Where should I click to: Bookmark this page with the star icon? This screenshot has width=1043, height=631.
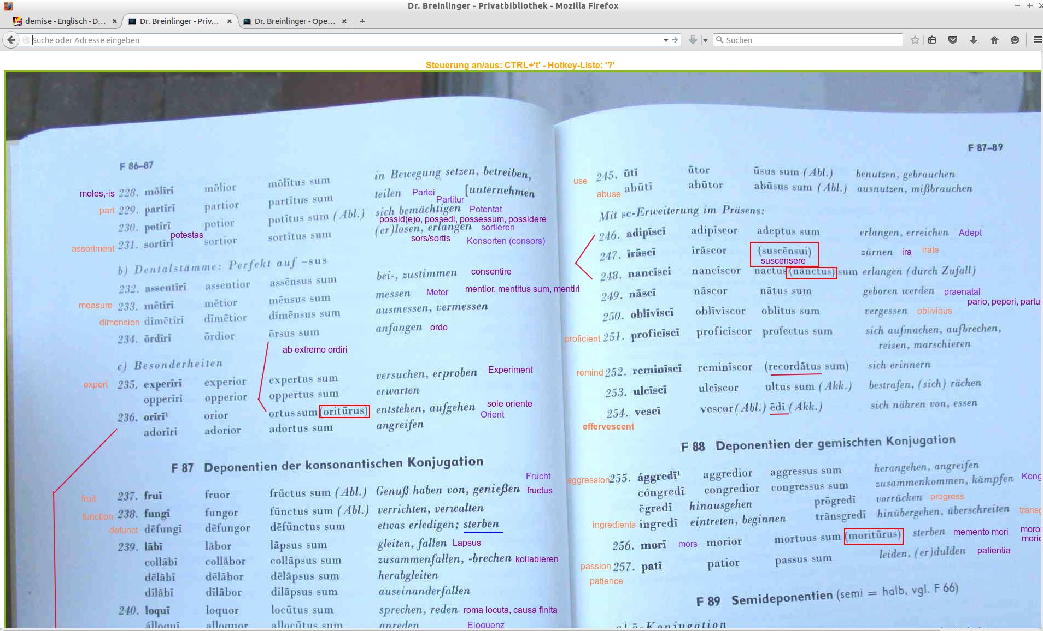915,40
